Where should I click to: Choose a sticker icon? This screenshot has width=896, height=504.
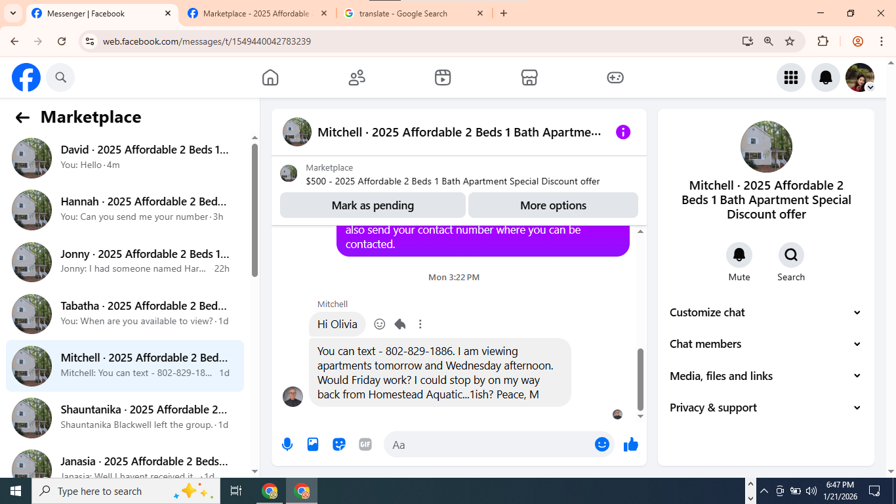pos(339,444)
